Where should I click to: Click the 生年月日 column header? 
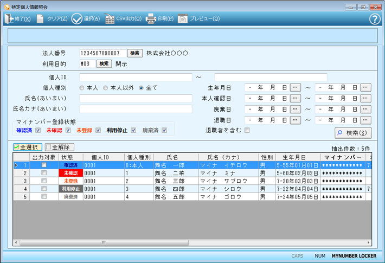tap(298, 157)
